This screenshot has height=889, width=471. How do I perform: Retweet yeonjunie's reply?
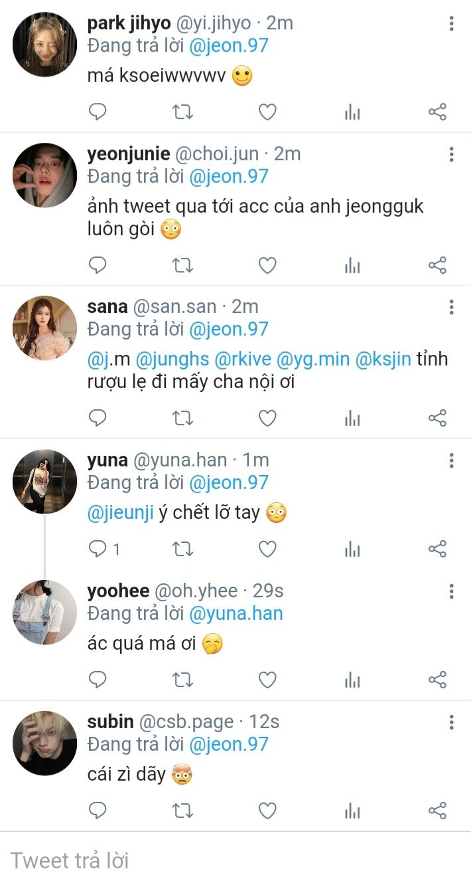(182, 266)
